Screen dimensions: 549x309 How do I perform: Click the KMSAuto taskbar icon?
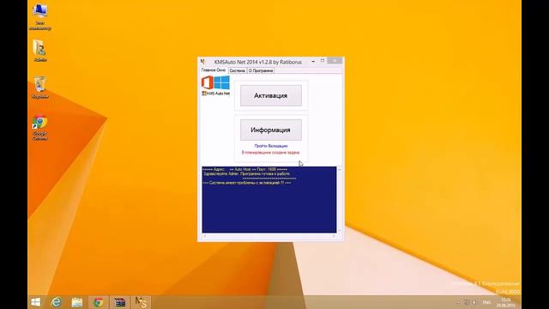pyautogui.click(x=141, y=302)
